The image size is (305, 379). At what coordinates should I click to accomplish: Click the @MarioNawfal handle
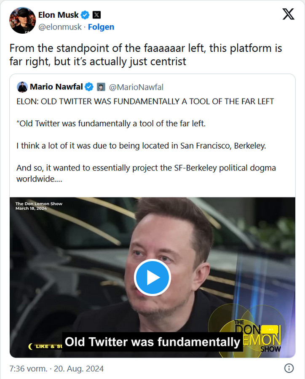click(x=136, y=87)
